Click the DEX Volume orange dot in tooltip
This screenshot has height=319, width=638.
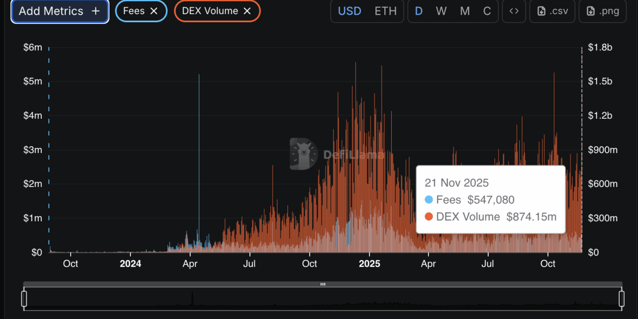pos(429,217)
